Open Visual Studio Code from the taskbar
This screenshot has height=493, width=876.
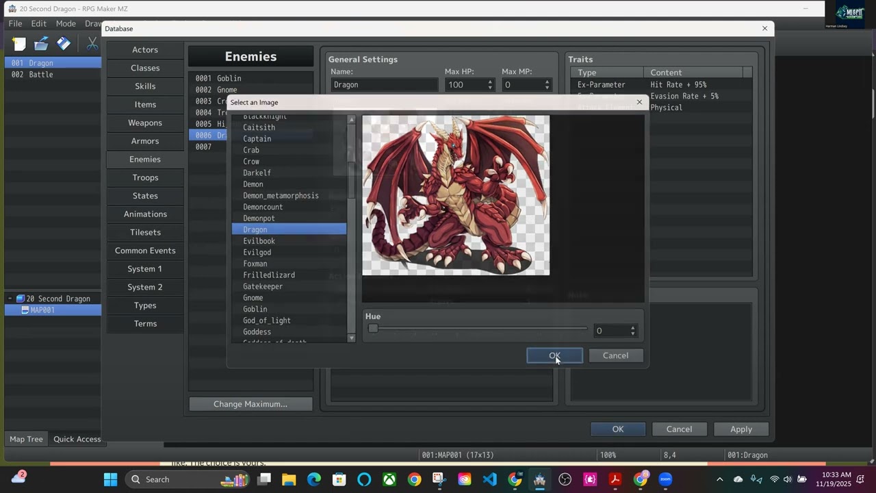[489, 479]
